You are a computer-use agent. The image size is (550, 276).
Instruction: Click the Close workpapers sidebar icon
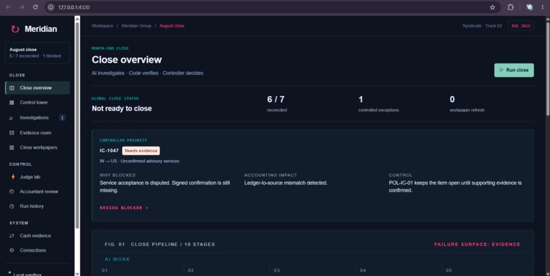pyautogui.click(x=12, y=147)
